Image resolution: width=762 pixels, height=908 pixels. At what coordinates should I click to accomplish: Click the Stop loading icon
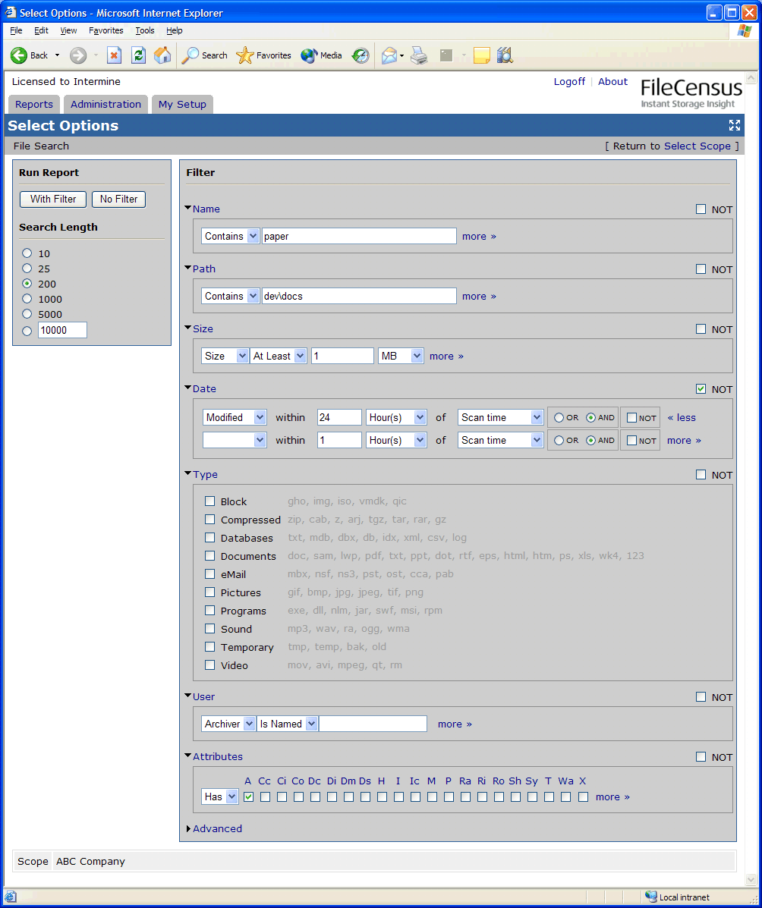coord(114,55)
